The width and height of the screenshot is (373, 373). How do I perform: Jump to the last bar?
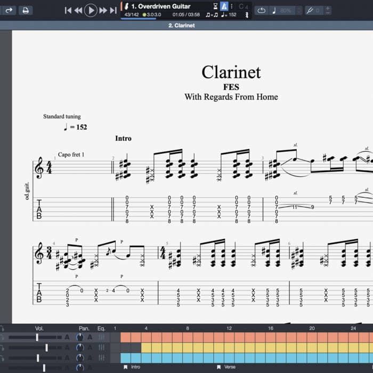(113, 11)
